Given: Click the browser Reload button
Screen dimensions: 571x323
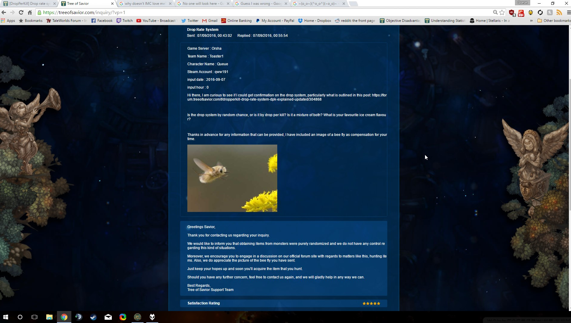Looking at the screenshot, I should pyautogui.click(x=21, y=12).
